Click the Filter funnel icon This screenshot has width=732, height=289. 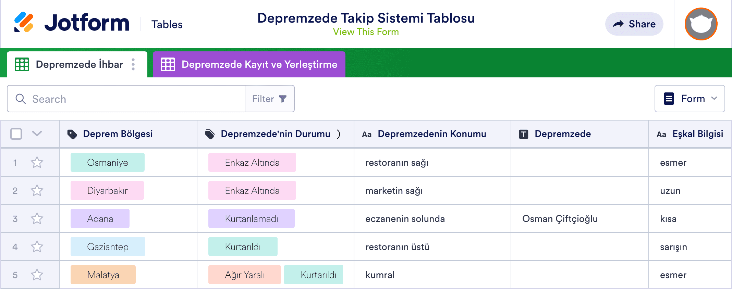pyautogui.click(x=283, y=99)
